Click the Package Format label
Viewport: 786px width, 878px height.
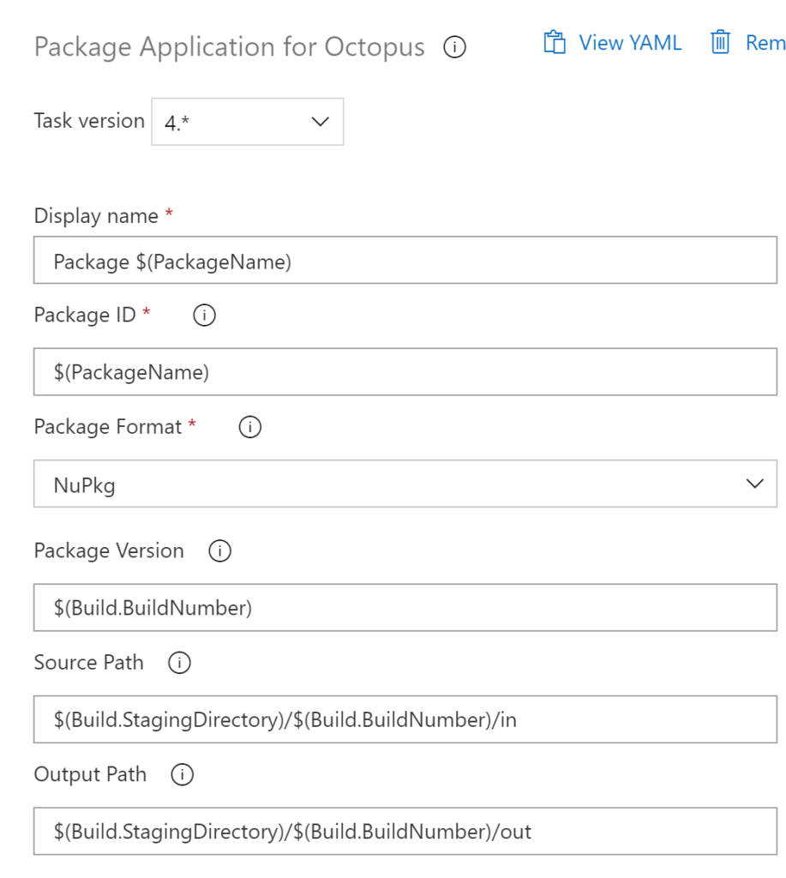click(108, 427)
